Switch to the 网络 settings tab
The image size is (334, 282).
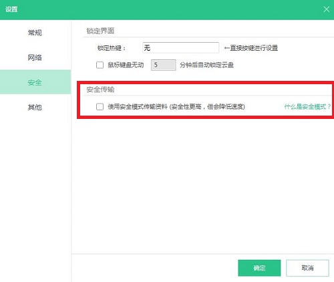click(x=35, y=57)
